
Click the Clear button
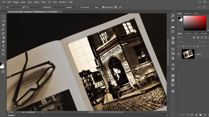[x=97, y=7]
